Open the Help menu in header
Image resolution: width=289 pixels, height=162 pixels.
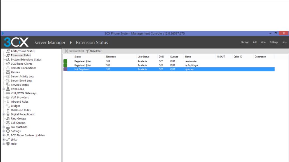pyautogui.click(x=284, y=42)
